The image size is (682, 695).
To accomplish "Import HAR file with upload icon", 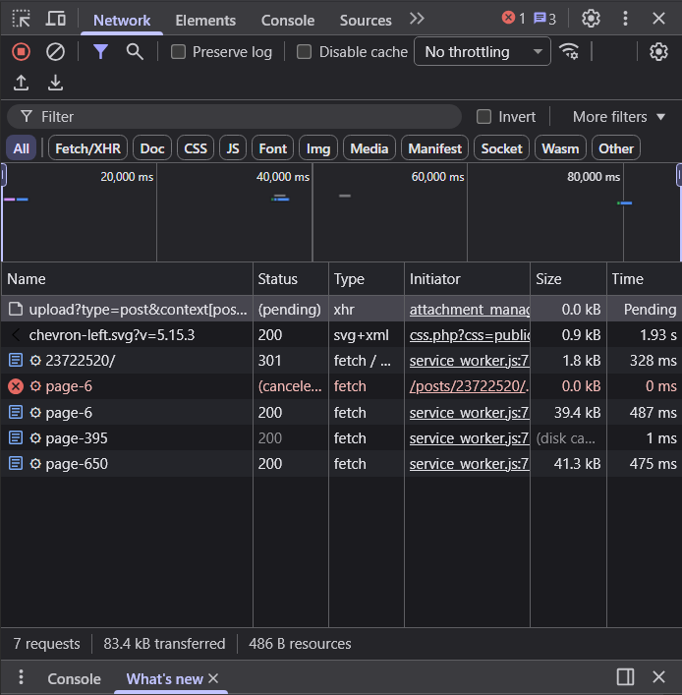I will 21,83.
